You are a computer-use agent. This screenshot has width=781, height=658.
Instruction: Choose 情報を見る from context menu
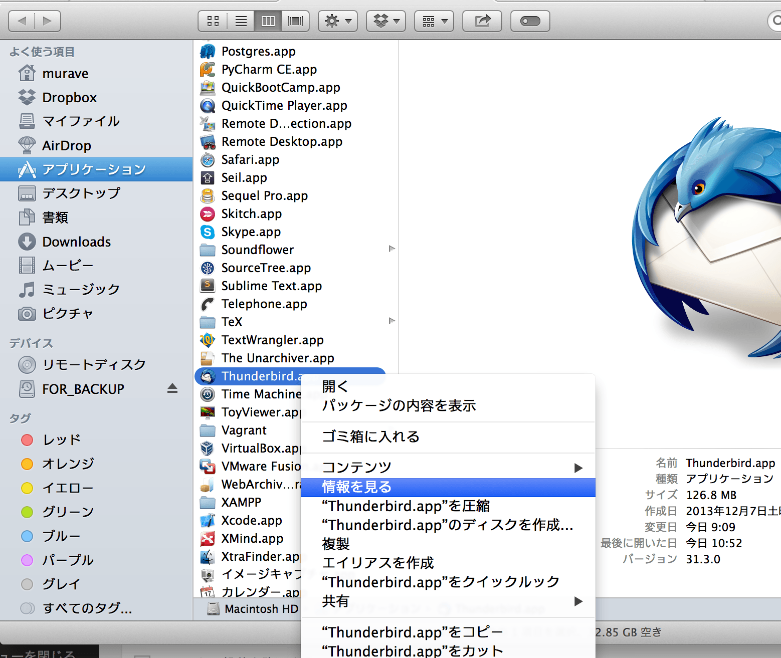448,487
